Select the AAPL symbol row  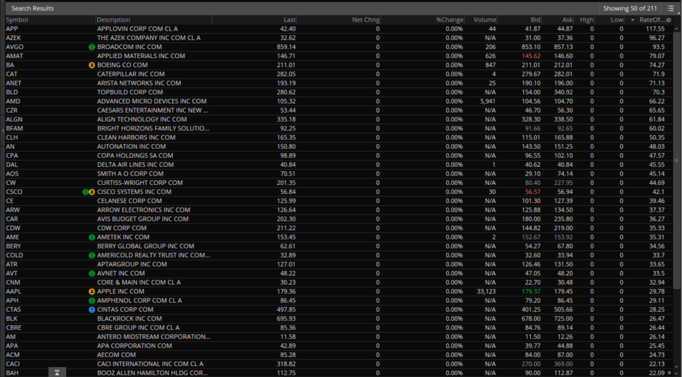point(13,291)
